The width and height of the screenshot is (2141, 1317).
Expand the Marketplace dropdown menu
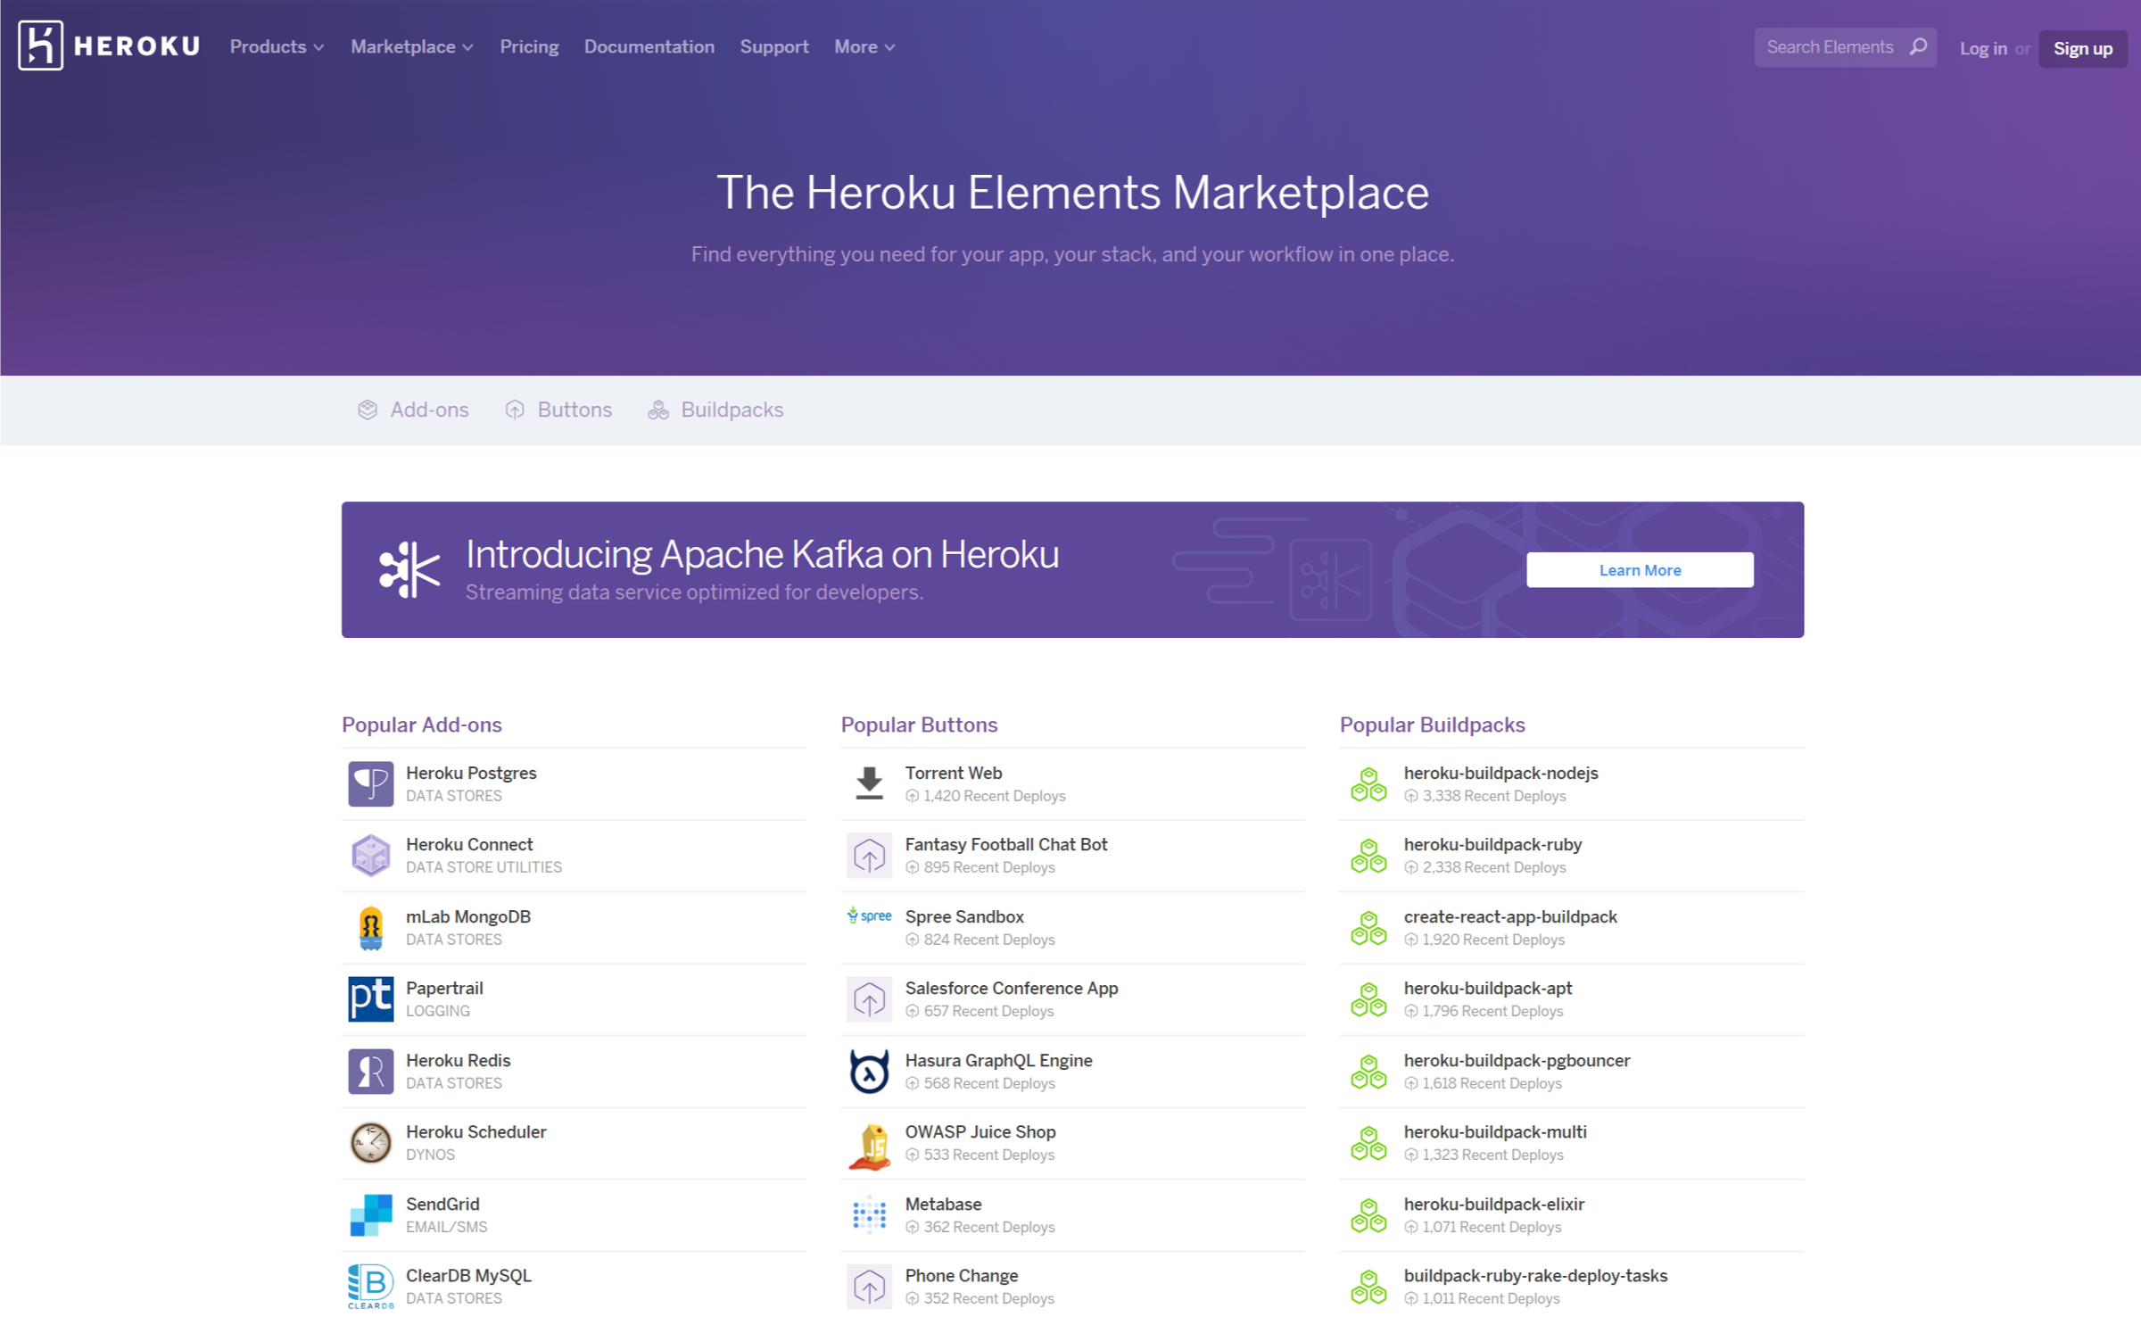411,46
